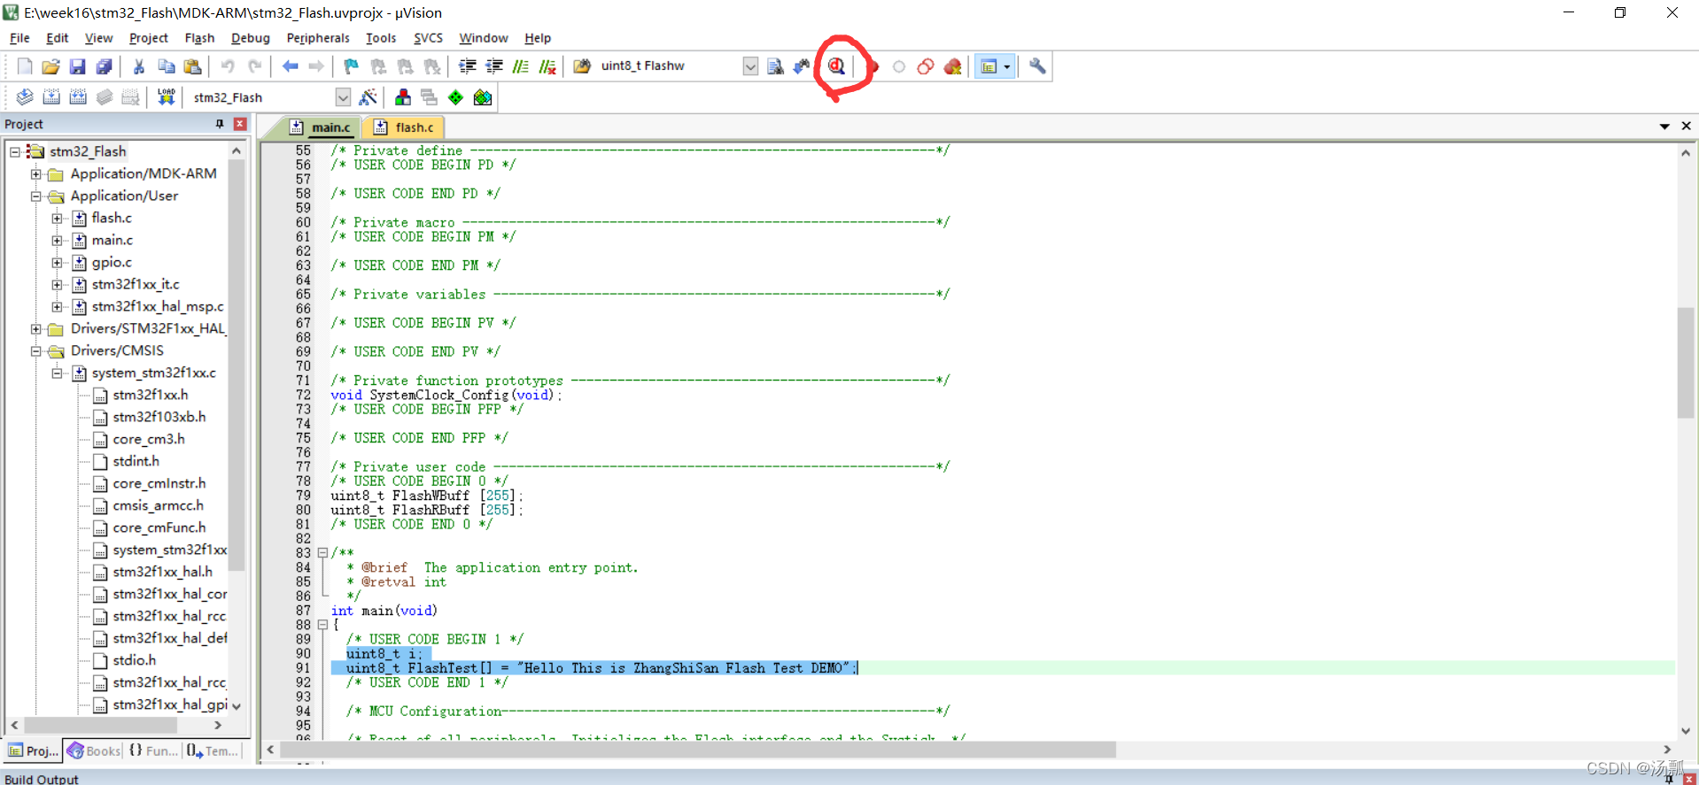Image resolution: width=1699 pixels, height=785 pixels.
Task: Uncomment the selected code
Action: (547, 66)
